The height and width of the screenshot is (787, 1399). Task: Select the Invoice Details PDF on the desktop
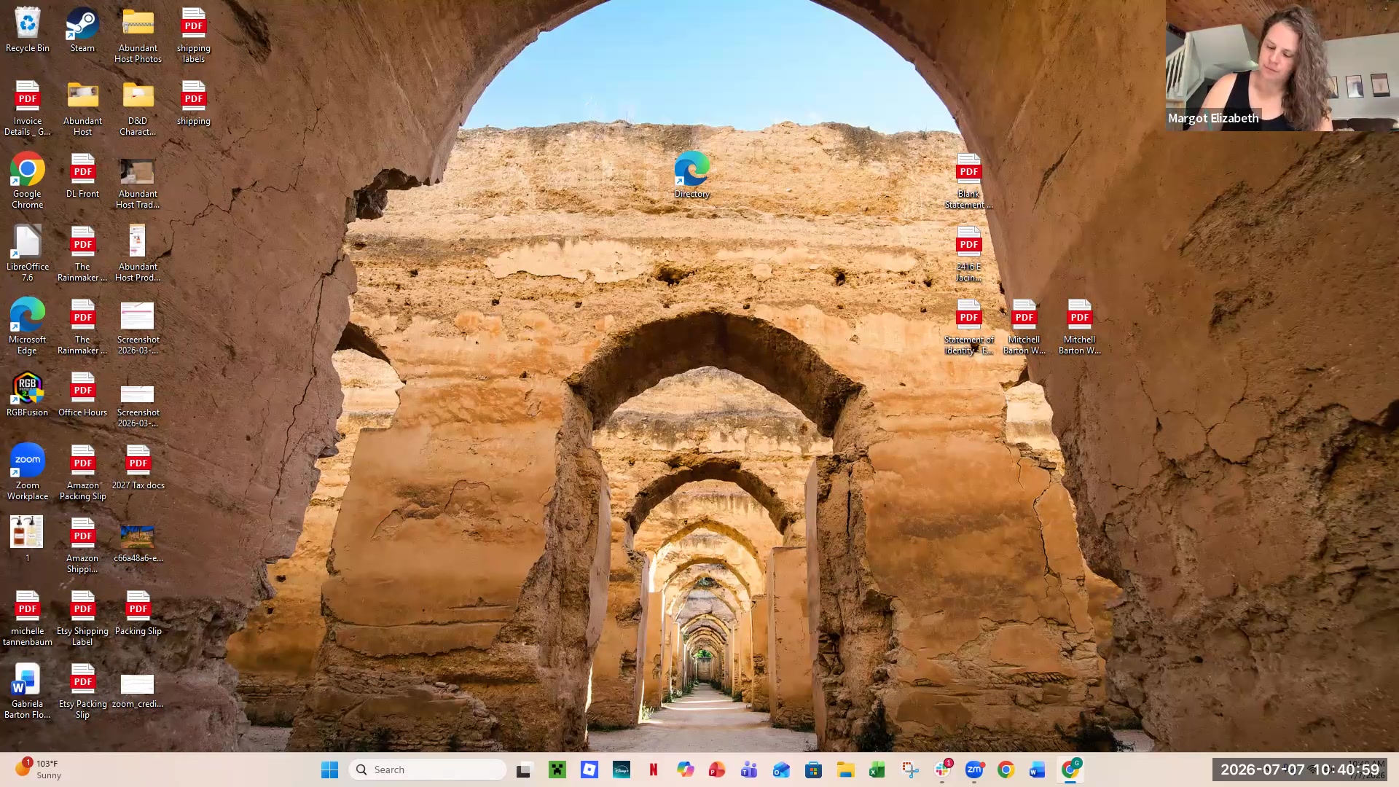click(28, 109)
